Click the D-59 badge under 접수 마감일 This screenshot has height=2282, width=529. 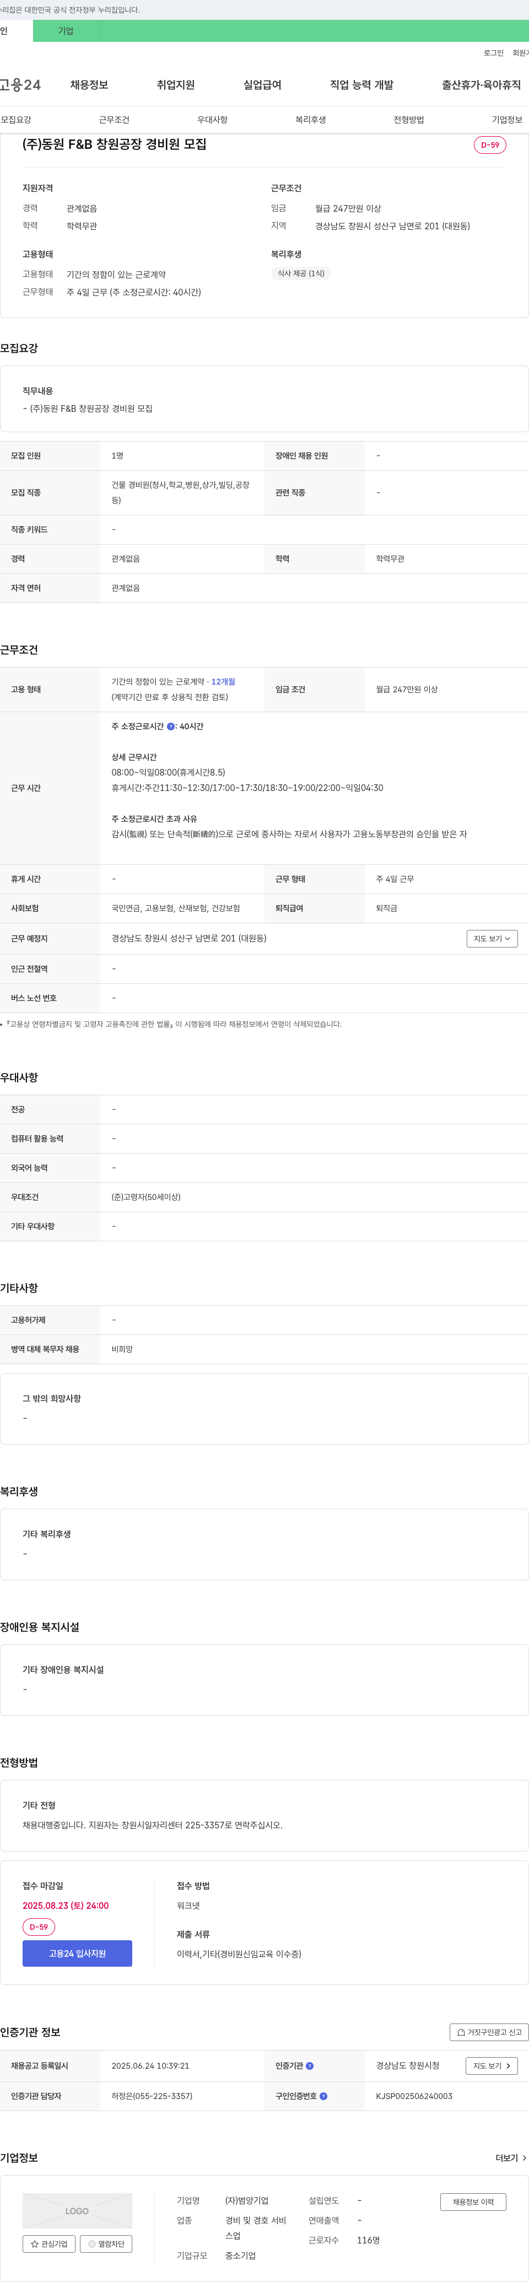[39, 1927]
